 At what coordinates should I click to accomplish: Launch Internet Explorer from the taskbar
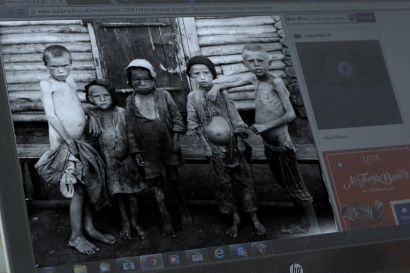coord(219,253)
